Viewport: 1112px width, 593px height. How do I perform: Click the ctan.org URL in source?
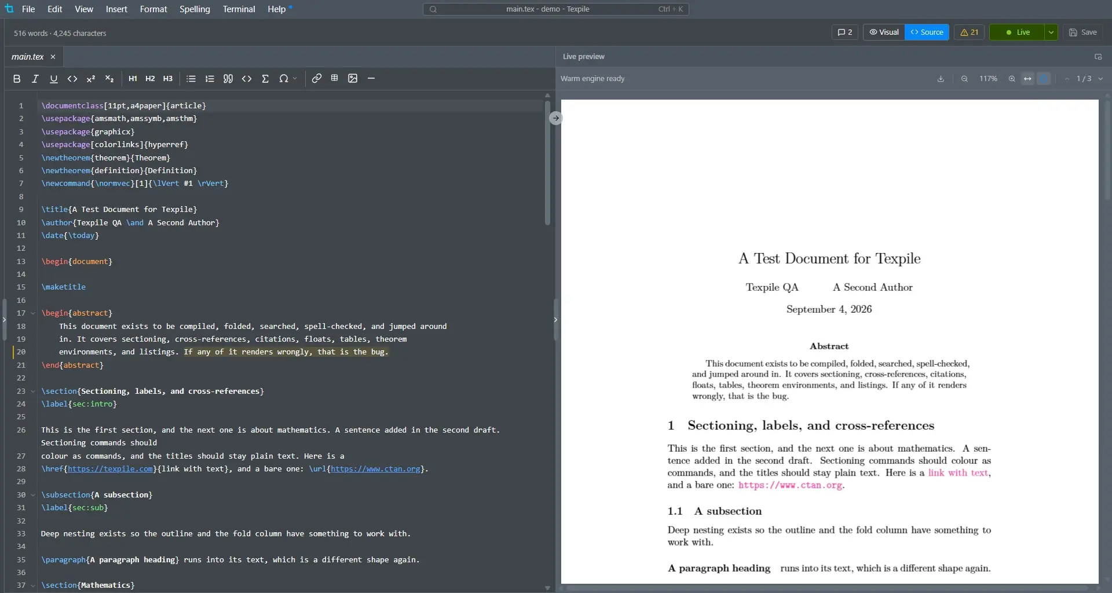[375, 469]
